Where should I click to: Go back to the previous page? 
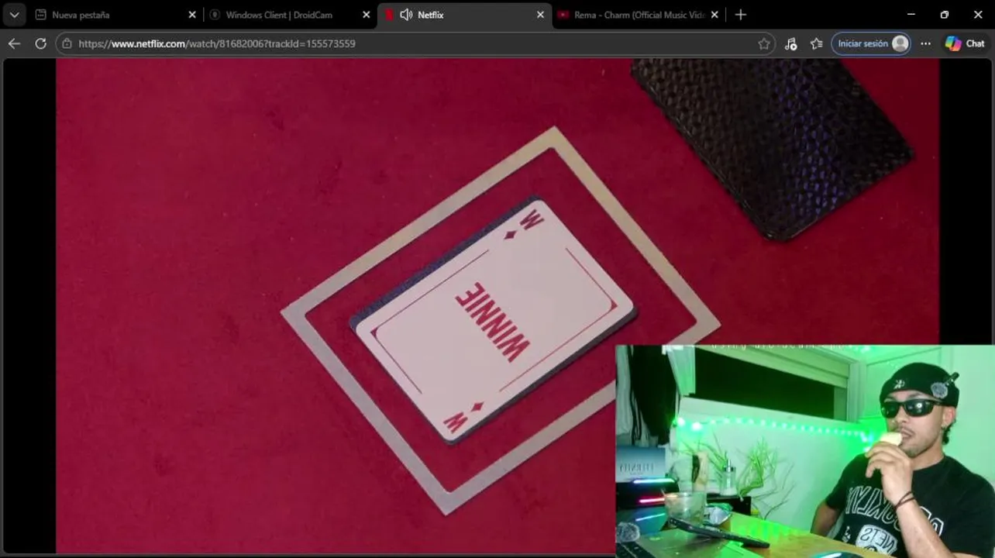[14, 43]
